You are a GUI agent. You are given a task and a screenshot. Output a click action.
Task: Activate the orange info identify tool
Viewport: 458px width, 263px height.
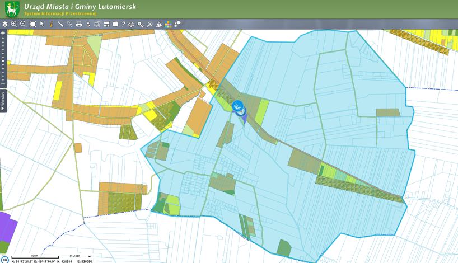click(51, 25)
